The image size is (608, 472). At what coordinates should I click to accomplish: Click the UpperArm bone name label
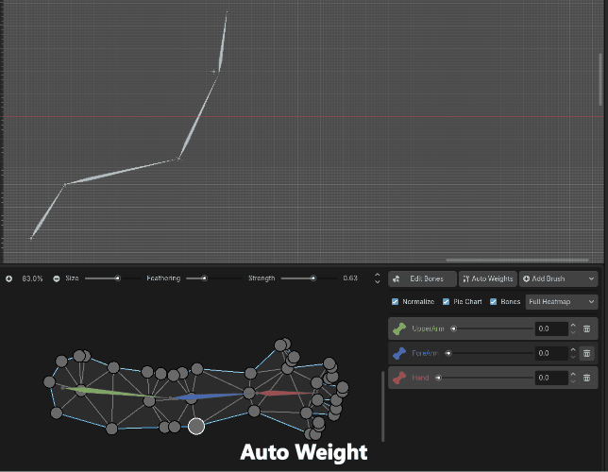tap(428, 329)
